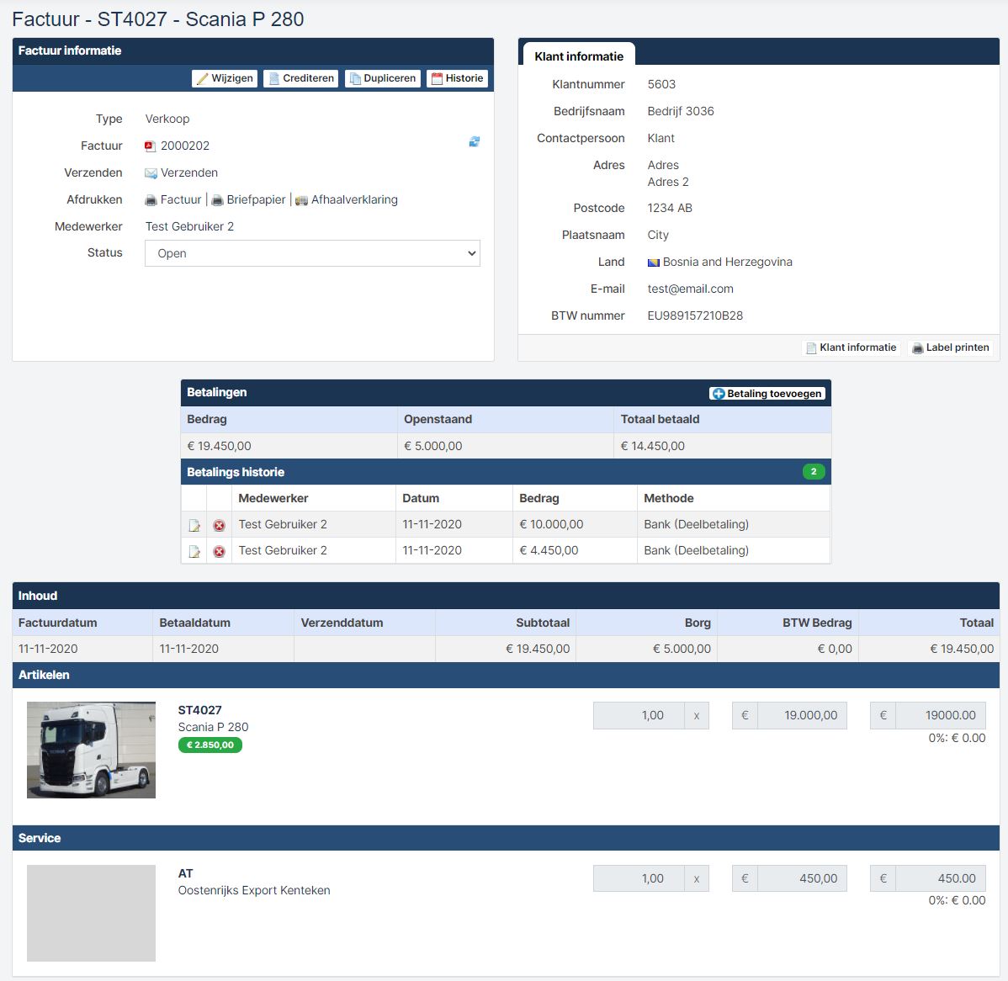The height and width of the screenshot is (981, 1008).
Task: Click the Borg value € 5.000,00
Action: 682,650
